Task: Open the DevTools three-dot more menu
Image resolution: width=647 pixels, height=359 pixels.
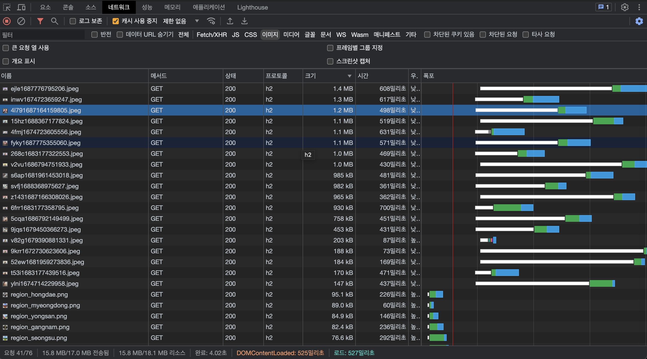Action: point(639,7)
